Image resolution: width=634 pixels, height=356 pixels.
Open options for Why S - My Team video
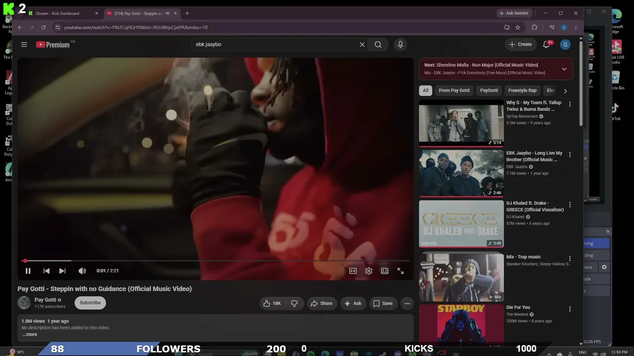tap(570, 104)
